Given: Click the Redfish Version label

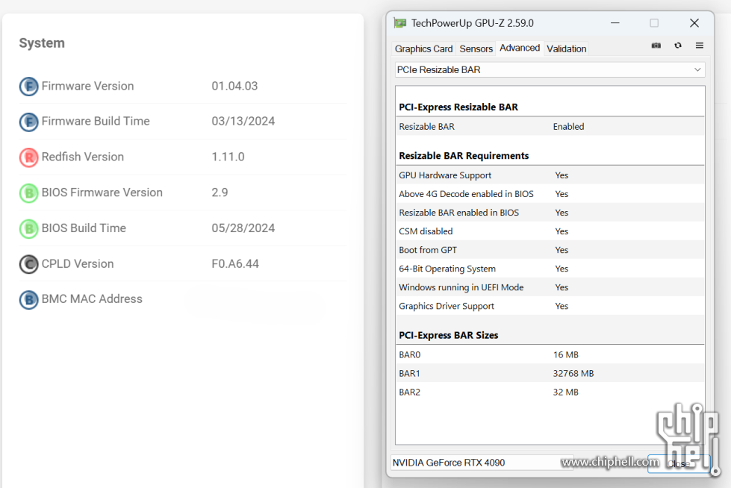Looking at the screenshot, I should [83, 157].
